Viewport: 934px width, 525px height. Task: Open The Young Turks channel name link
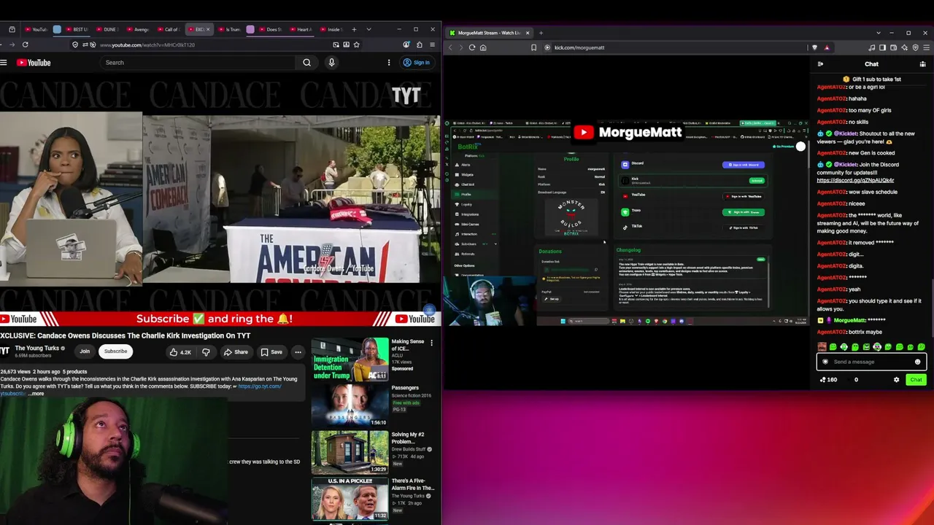pos(37,349)
